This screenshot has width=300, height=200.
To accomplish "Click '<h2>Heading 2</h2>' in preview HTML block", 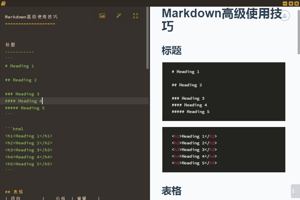I will click(x=194, y=143).
